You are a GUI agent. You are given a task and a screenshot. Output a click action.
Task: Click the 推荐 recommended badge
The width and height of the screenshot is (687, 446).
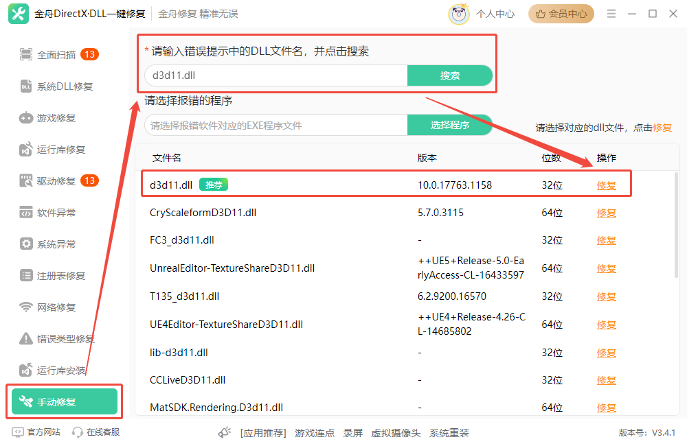point(214,185)
